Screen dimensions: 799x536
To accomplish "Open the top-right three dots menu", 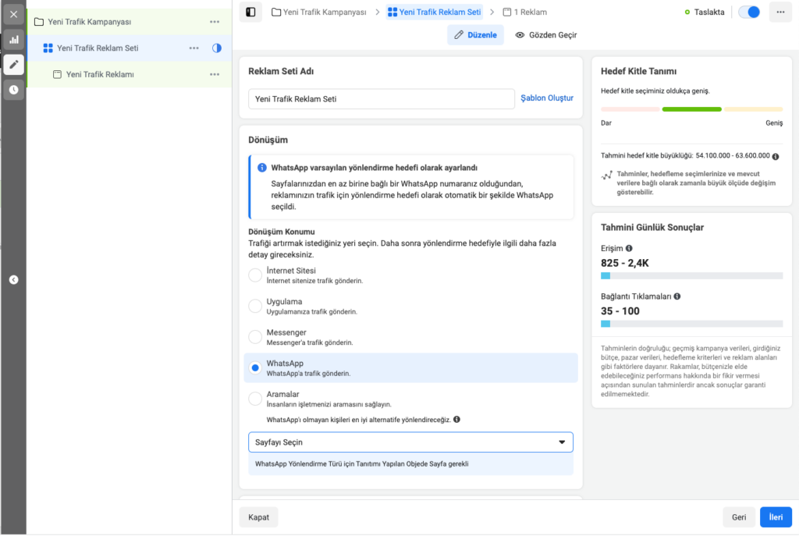I will (x=780, y=12).
